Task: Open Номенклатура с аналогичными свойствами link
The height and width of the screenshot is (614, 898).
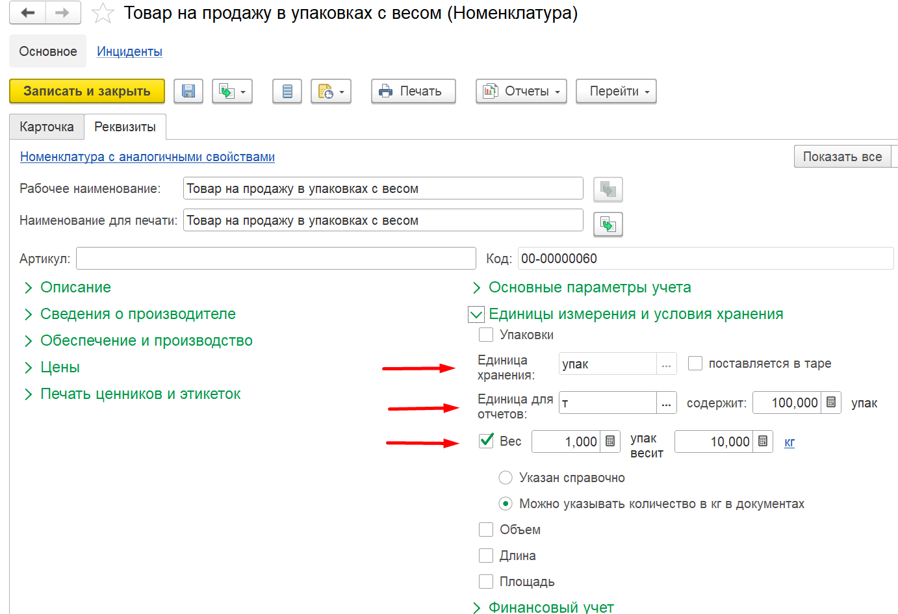Action: coord(148,157)
